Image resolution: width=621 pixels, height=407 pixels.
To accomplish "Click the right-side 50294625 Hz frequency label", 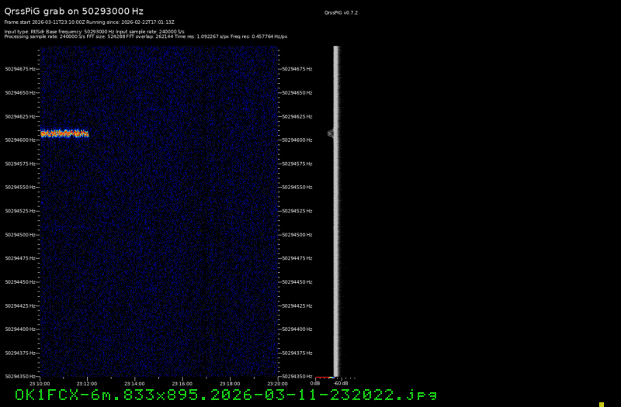I will [297, 116].
